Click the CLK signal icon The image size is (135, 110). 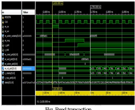pos(3,22)
